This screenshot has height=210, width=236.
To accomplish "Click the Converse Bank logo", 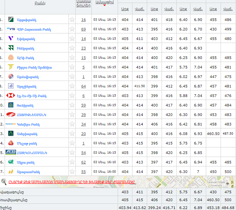I will (11, 124).
